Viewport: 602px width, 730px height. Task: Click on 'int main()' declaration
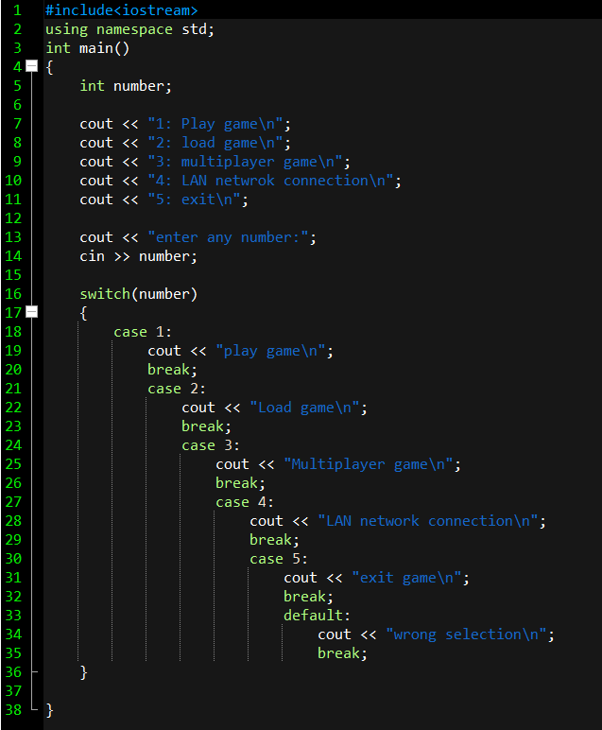(88, 48)
